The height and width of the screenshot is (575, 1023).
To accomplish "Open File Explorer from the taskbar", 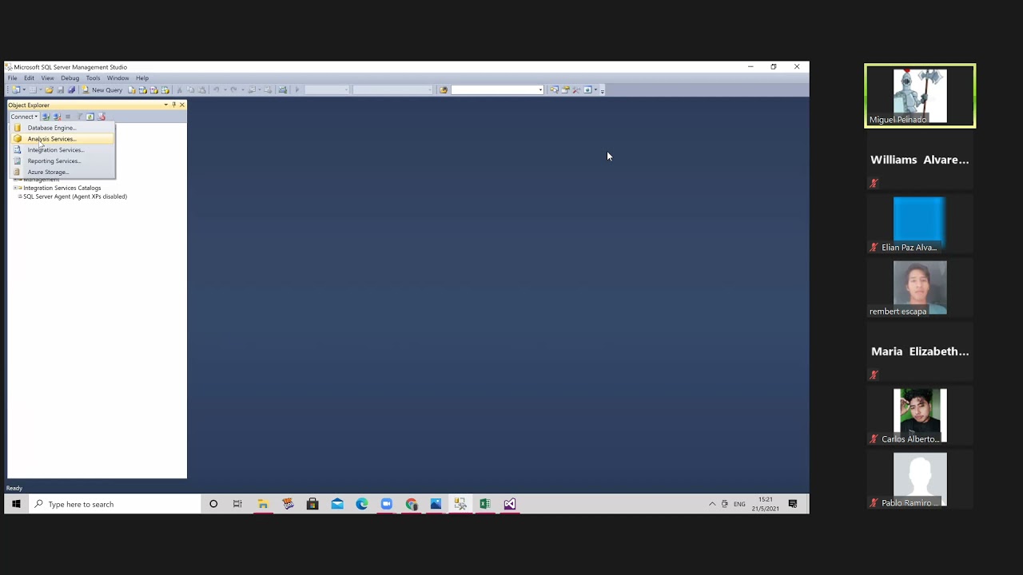I will (263, 504).
